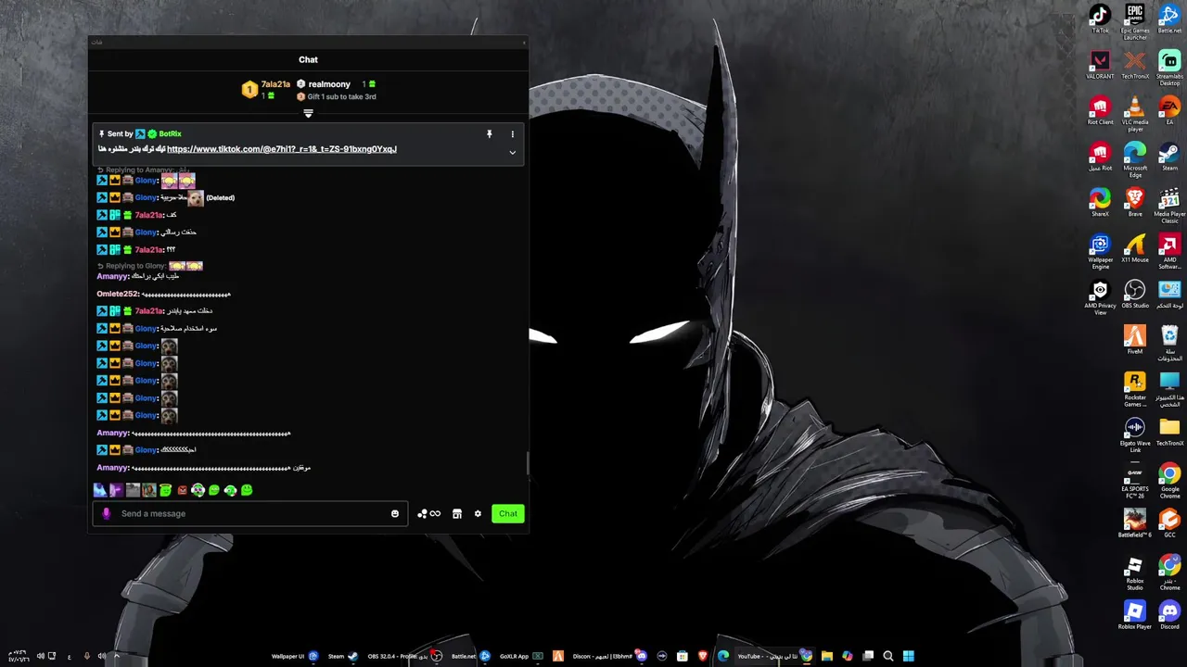Image resolution: width=1187 pixels, height=667 pixels.
Task: Open Battlefield 6 desktop shortcut
Action: 1135,523
